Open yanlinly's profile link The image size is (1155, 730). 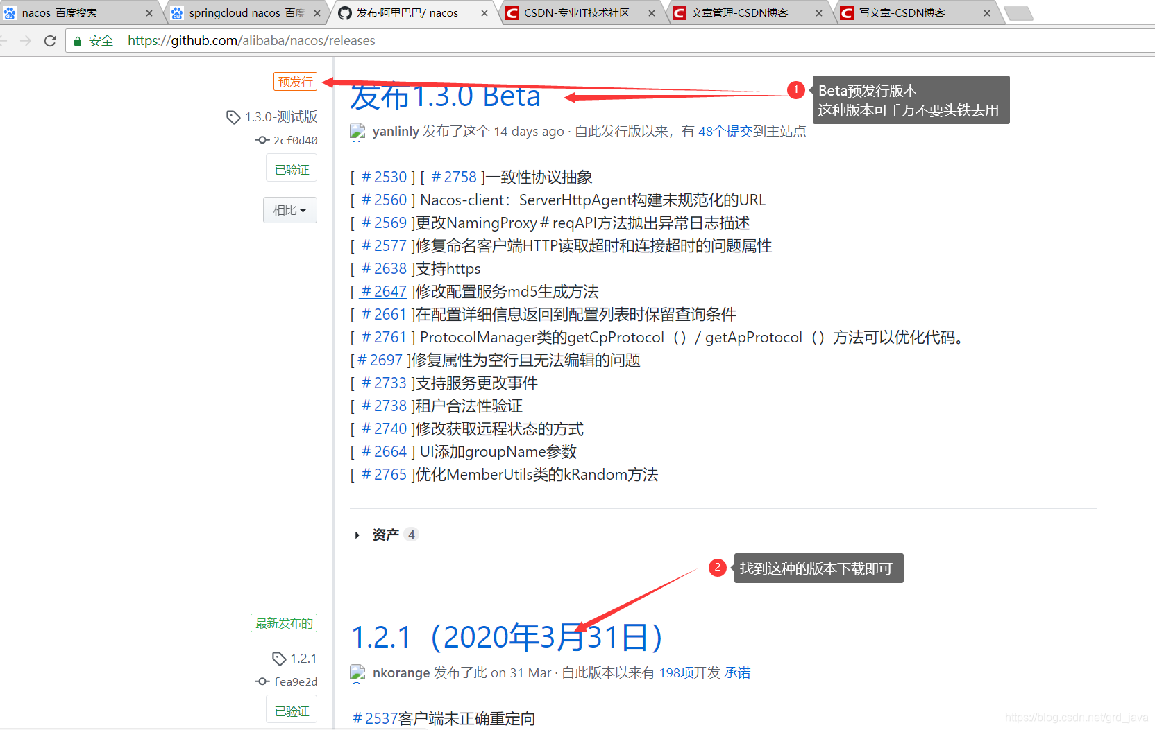point(396,132)
